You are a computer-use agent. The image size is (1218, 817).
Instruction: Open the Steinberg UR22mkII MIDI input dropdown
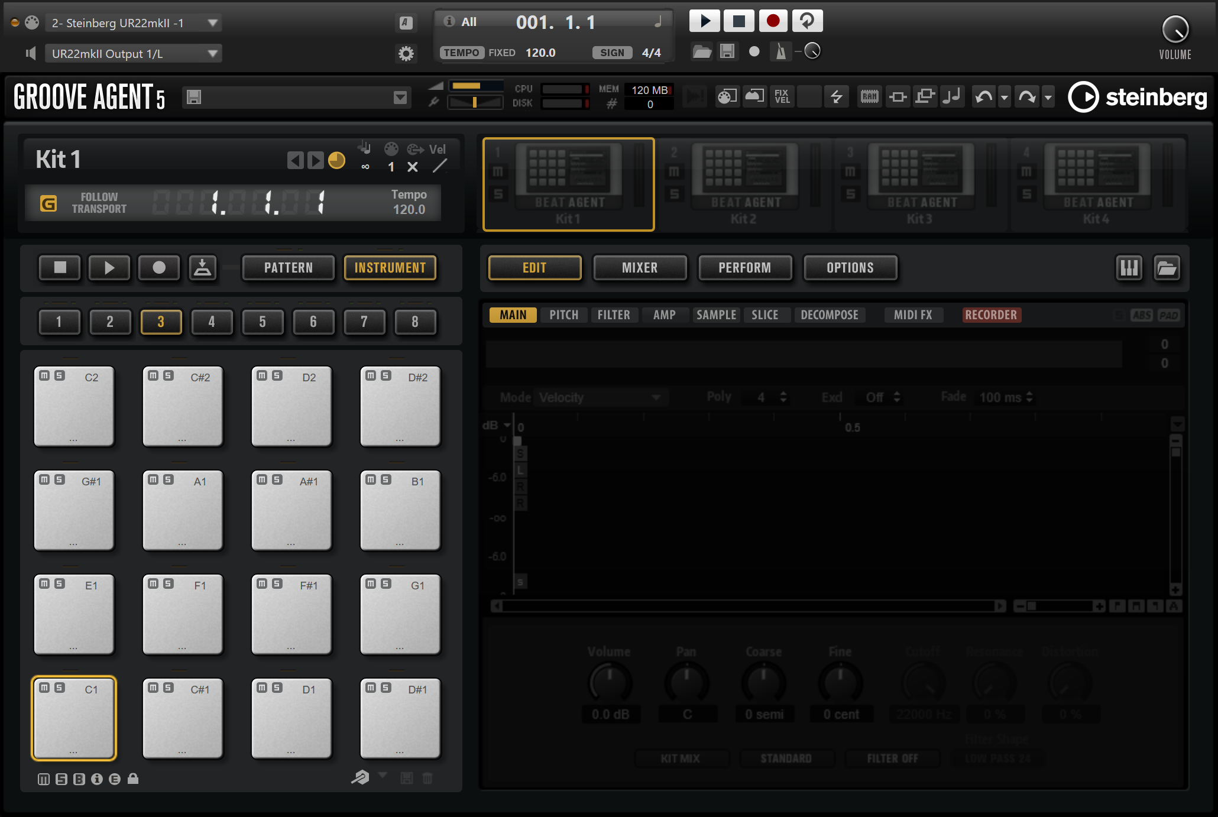click(133, 23)
